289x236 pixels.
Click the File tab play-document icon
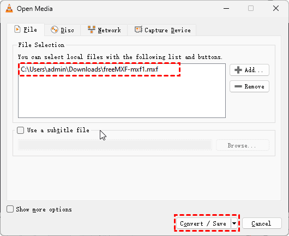click(x=17, y=29)
